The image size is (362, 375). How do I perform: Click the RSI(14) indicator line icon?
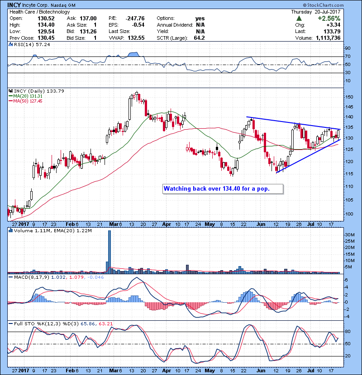[x=10, y=44]
